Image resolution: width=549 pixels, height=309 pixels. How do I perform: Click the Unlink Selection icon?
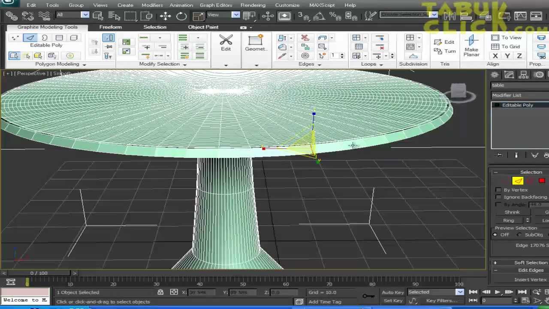click(x=27, y=16)
